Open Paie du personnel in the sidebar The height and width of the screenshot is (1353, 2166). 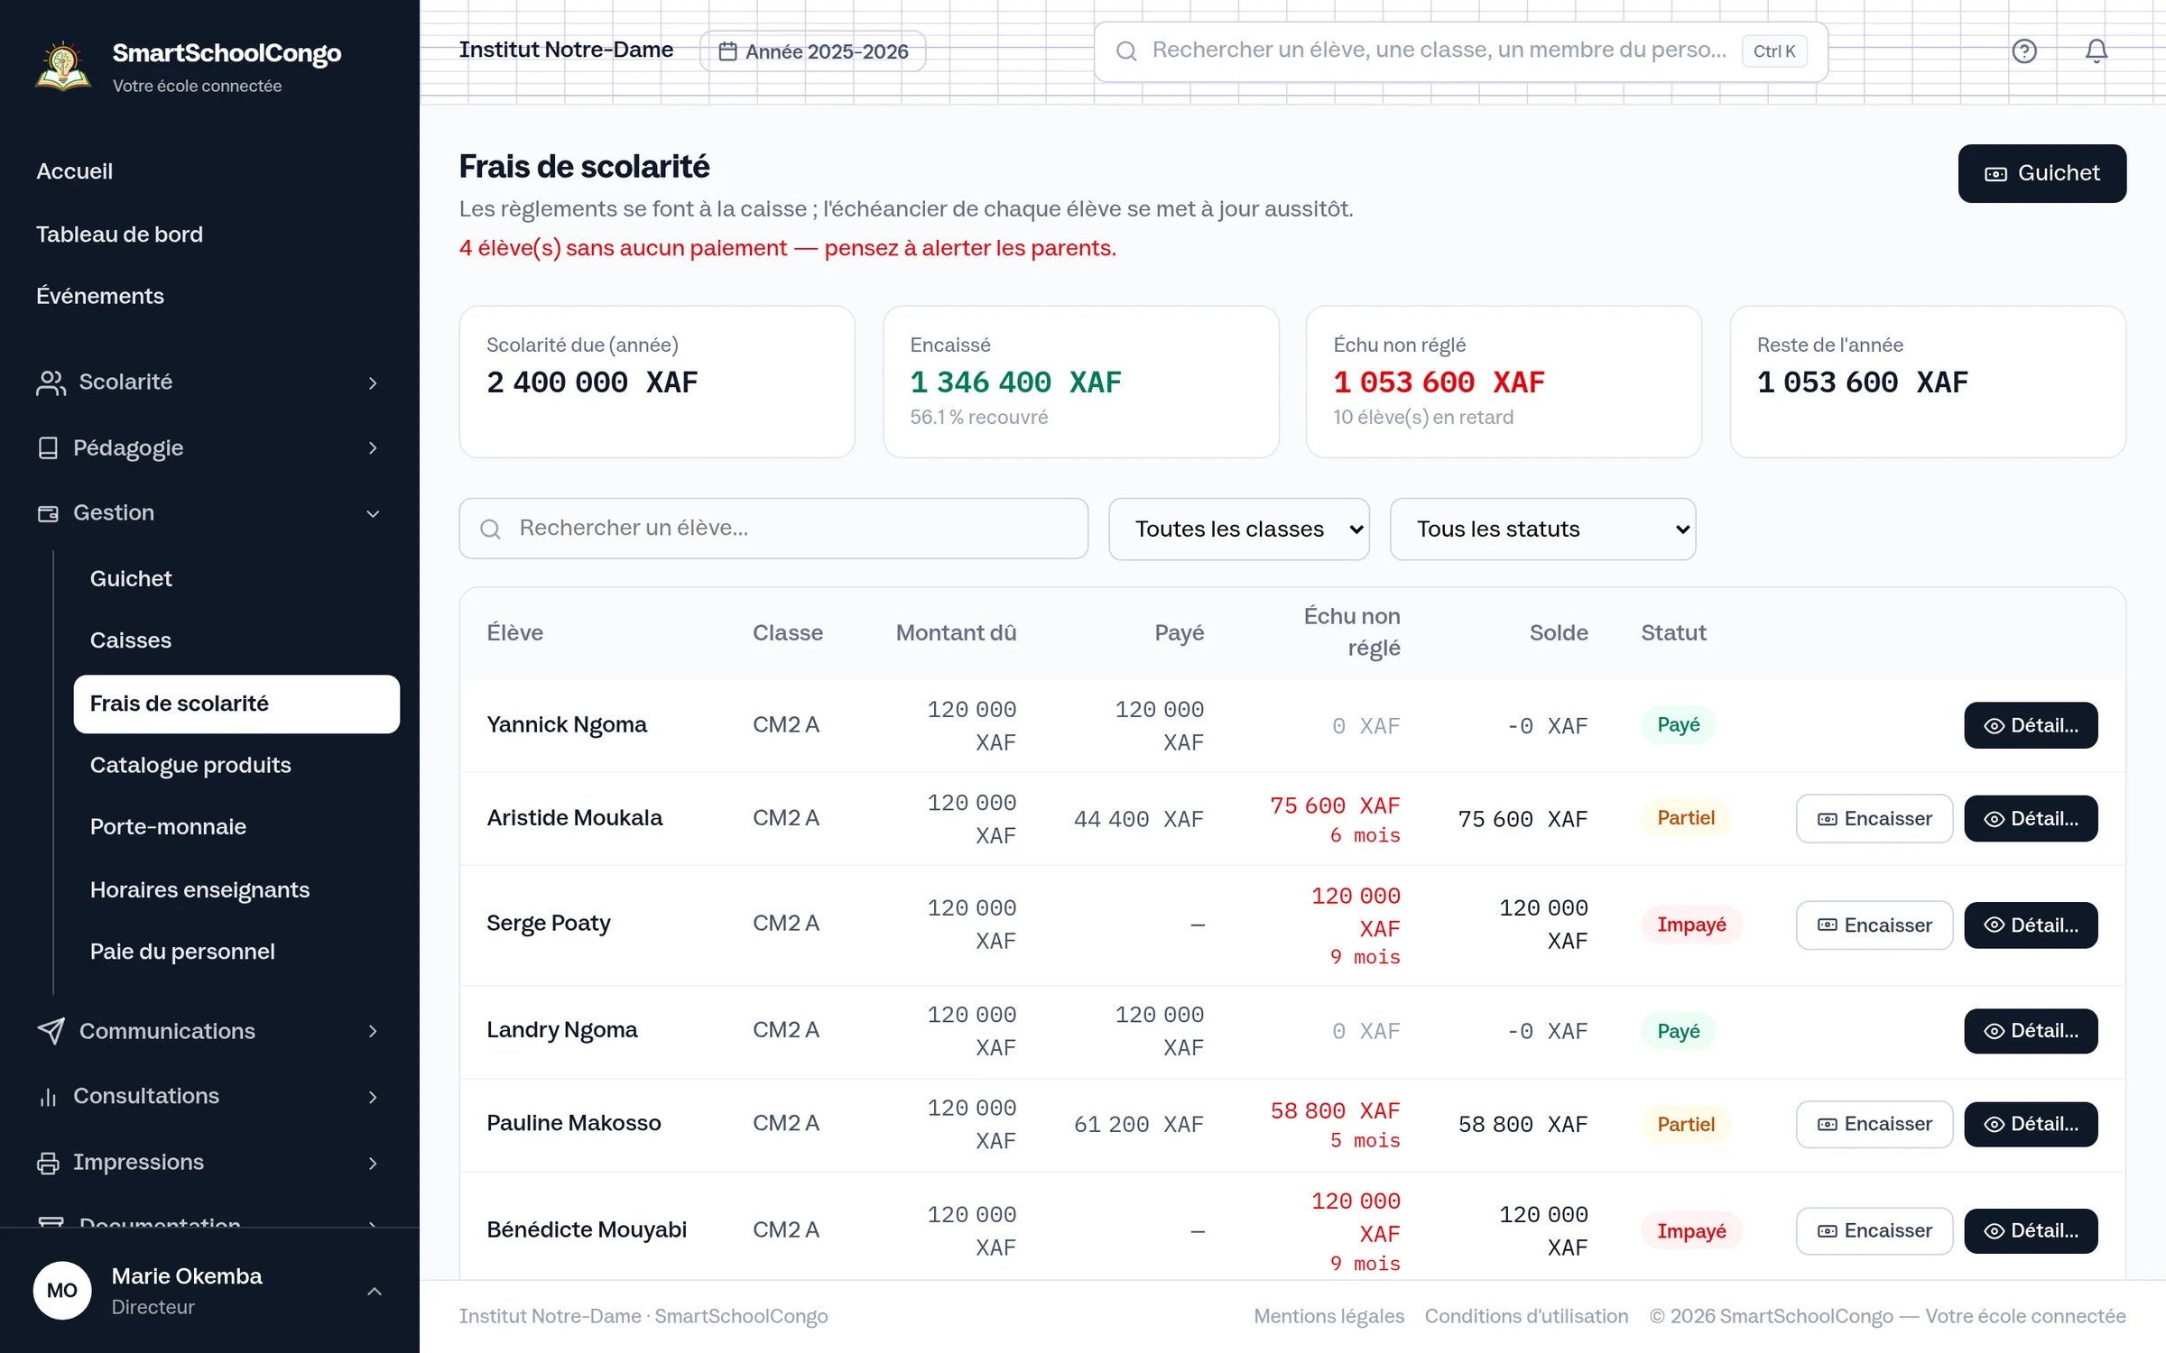[x=182, y=952]
